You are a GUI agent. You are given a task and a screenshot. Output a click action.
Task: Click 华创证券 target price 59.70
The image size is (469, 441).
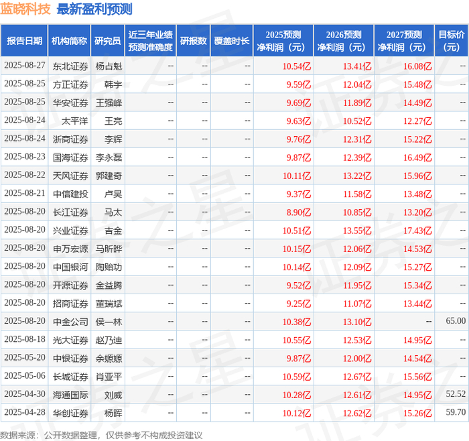click(x=456, y=412)
